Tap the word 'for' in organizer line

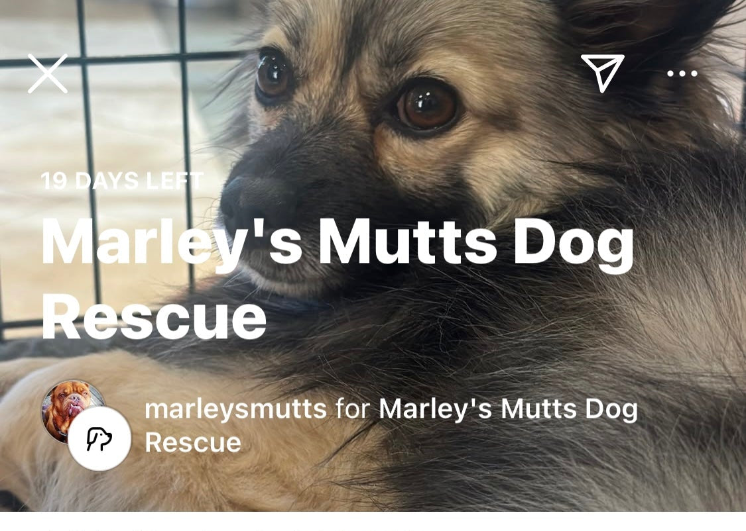353,409
